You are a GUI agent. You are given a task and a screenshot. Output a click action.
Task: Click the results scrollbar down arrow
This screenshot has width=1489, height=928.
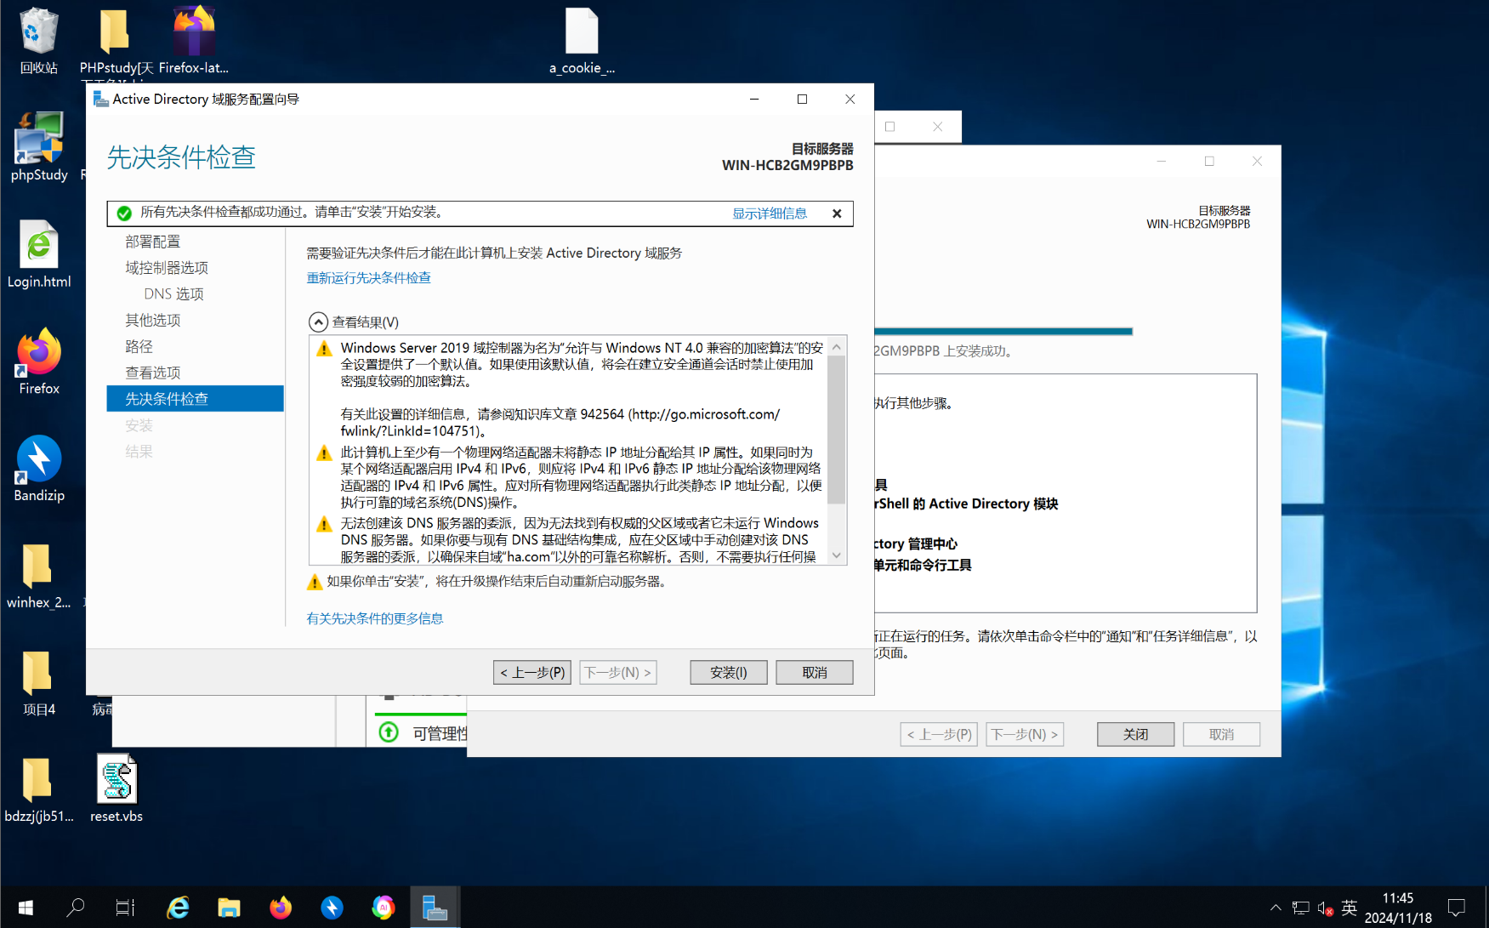(x=837, y=555)
